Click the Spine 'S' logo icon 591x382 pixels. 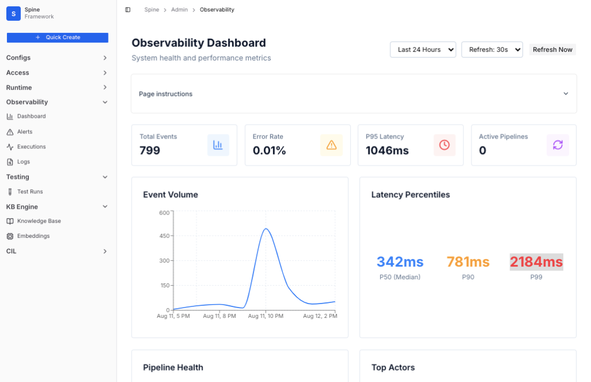14,14
